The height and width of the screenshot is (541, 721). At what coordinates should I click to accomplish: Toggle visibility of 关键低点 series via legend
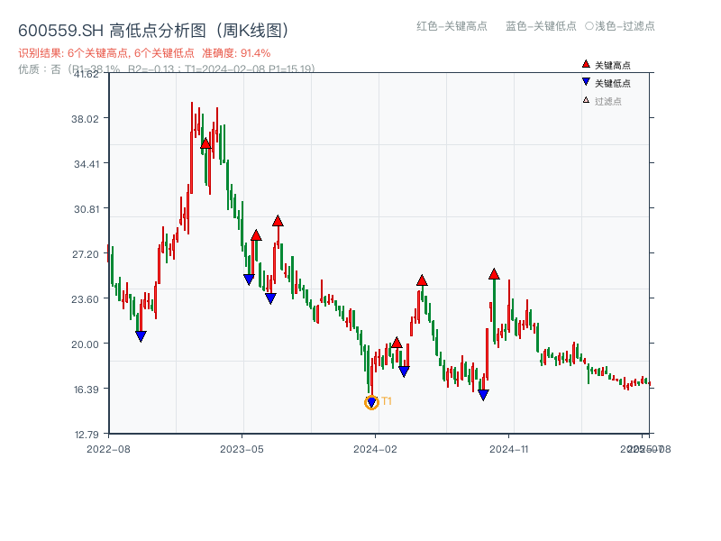click(615, 84)
